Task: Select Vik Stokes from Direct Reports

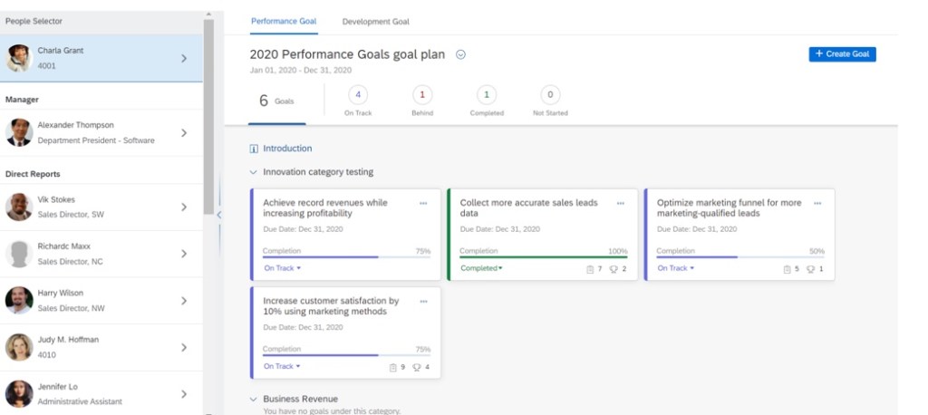Action: point(101,207)
